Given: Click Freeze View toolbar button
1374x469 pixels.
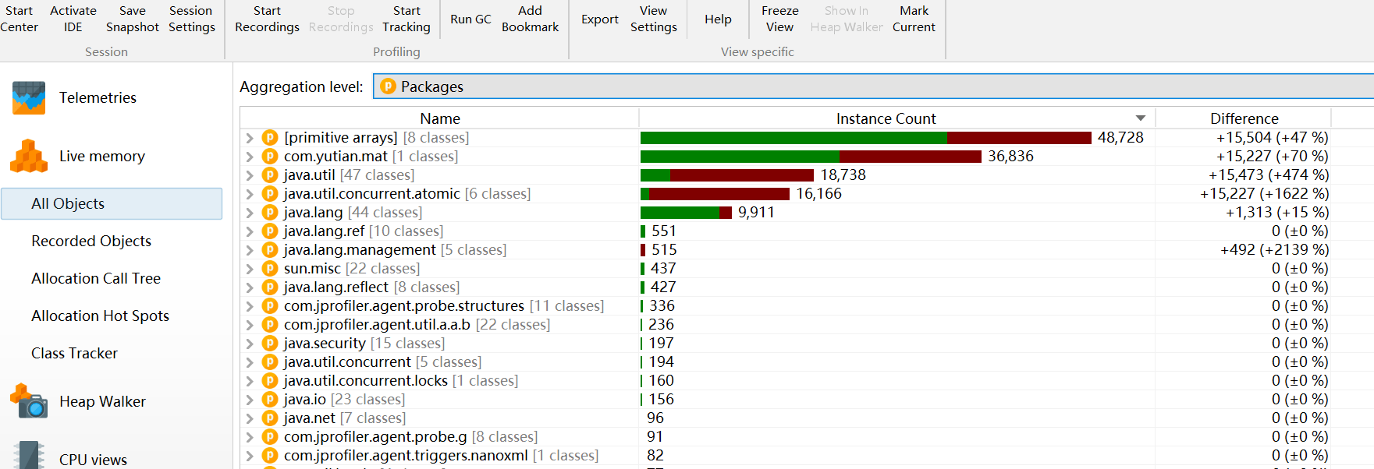Looking at the screenshot, I should pyautogui.click(x=779, y=19).
